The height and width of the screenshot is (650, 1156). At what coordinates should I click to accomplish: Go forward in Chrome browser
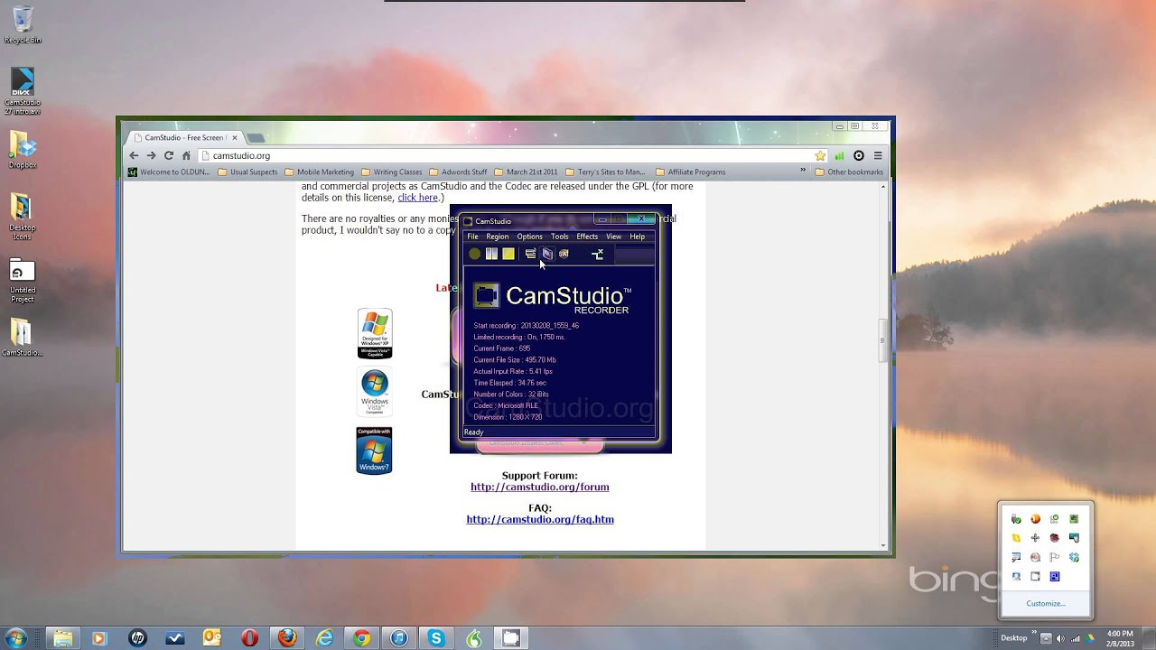(x=151, y=155)
